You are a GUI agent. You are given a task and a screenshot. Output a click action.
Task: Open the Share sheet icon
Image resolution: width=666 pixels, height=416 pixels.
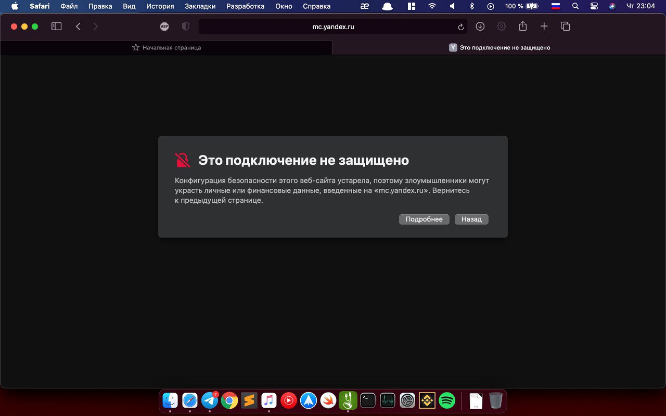click(x=523, y=26)
